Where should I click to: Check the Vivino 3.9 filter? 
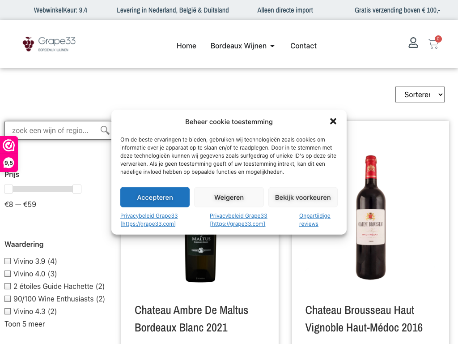click(8, 261)
